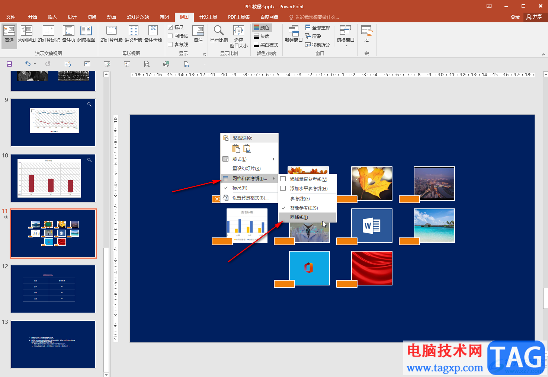Screen dimensions: 548x377
Task: Open the Zoom dialog (显示比例)
Action: click(219, 35)
